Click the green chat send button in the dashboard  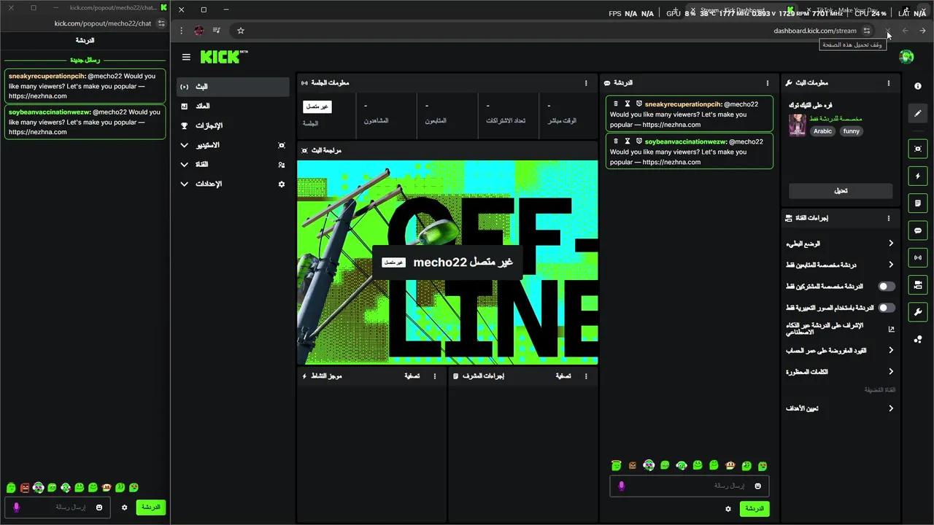click(x=754, y=509)
